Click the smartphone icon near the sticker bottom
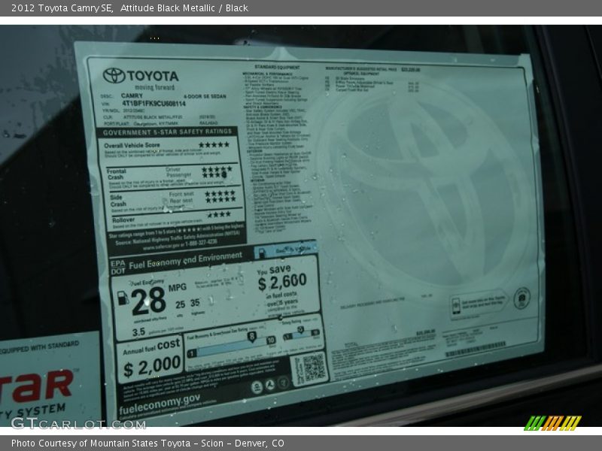 point(457,303)
